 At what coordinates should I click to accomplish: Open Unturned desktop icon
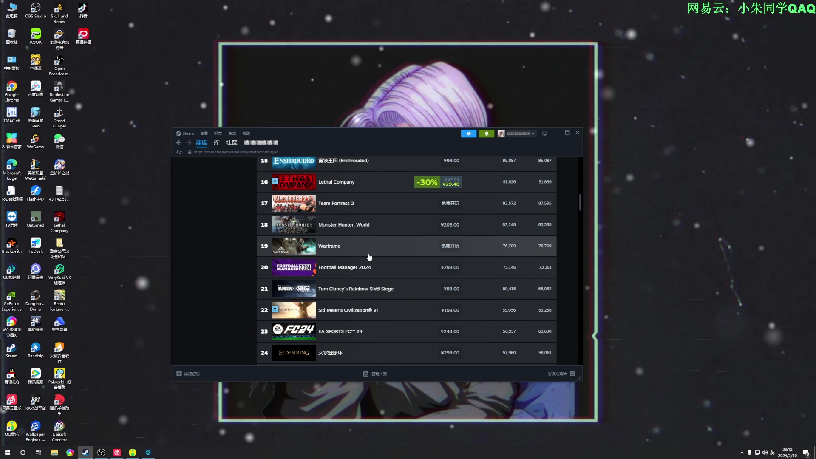click(36, 220)
